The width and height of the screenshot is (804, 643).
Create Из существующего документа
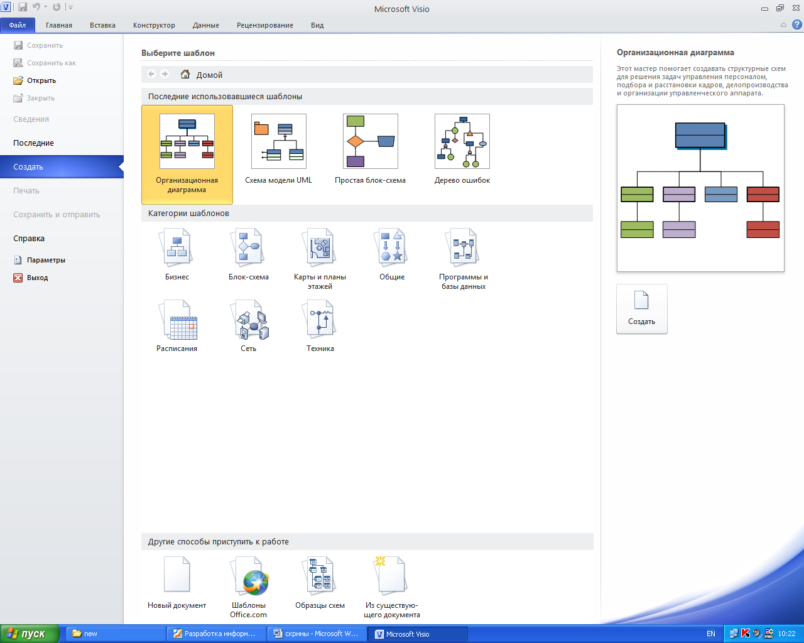[x=392, y=587]
